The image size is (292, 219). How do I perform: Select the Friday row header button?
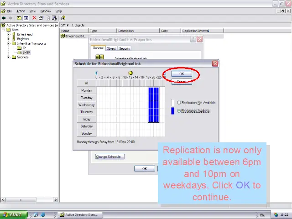(87, 119)
